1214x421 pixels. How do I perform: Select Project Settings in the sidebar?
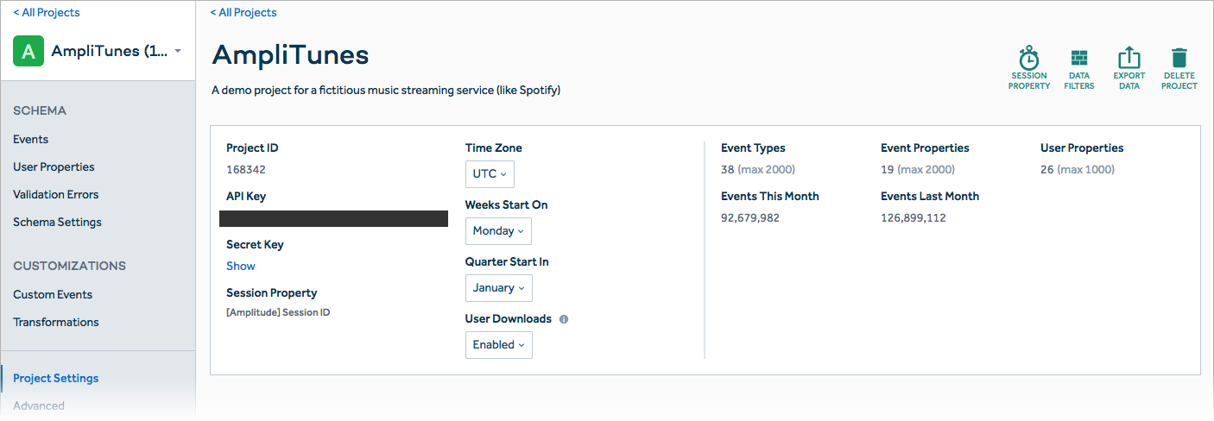(x=56, y=378)
